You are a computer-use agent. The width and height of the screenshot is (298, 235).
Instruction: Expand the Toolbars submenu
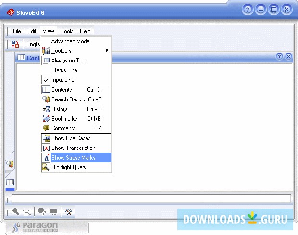[76, 51]
